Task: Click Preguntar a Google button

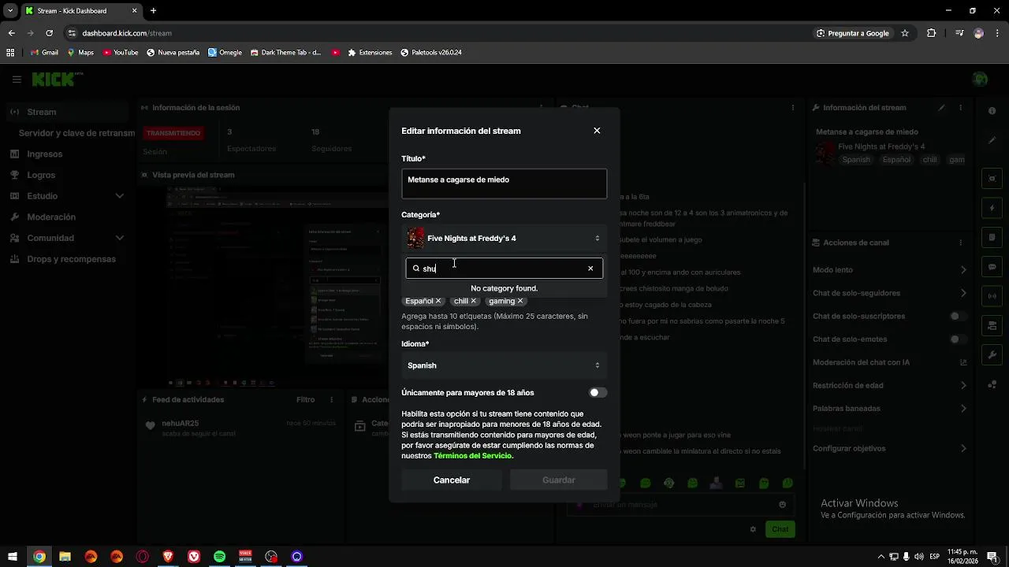Action: [x=853, y=33]
